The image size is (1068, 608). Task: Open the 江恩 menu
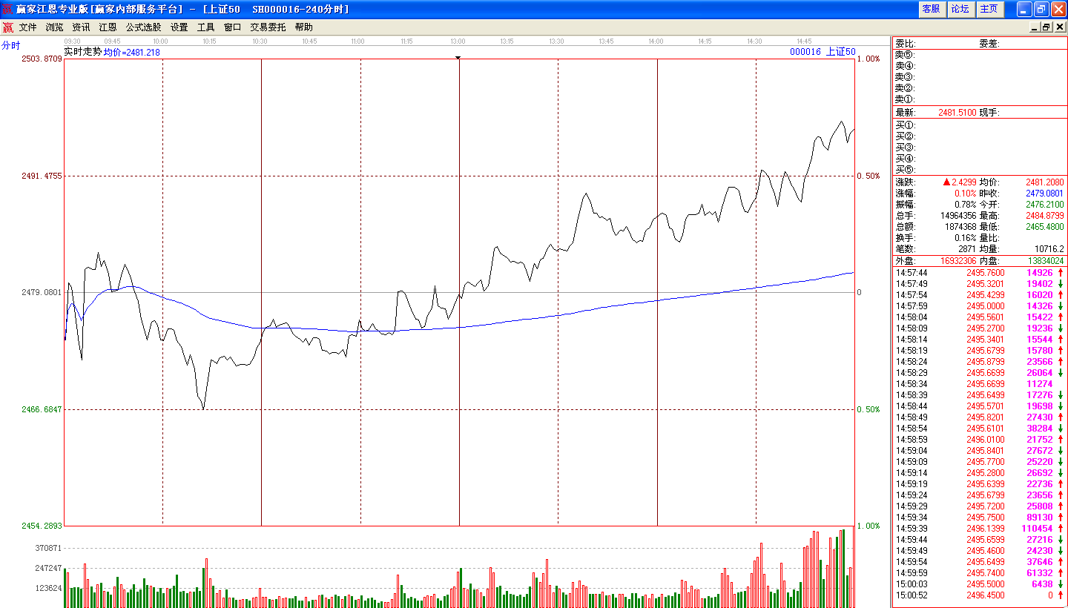108,27
